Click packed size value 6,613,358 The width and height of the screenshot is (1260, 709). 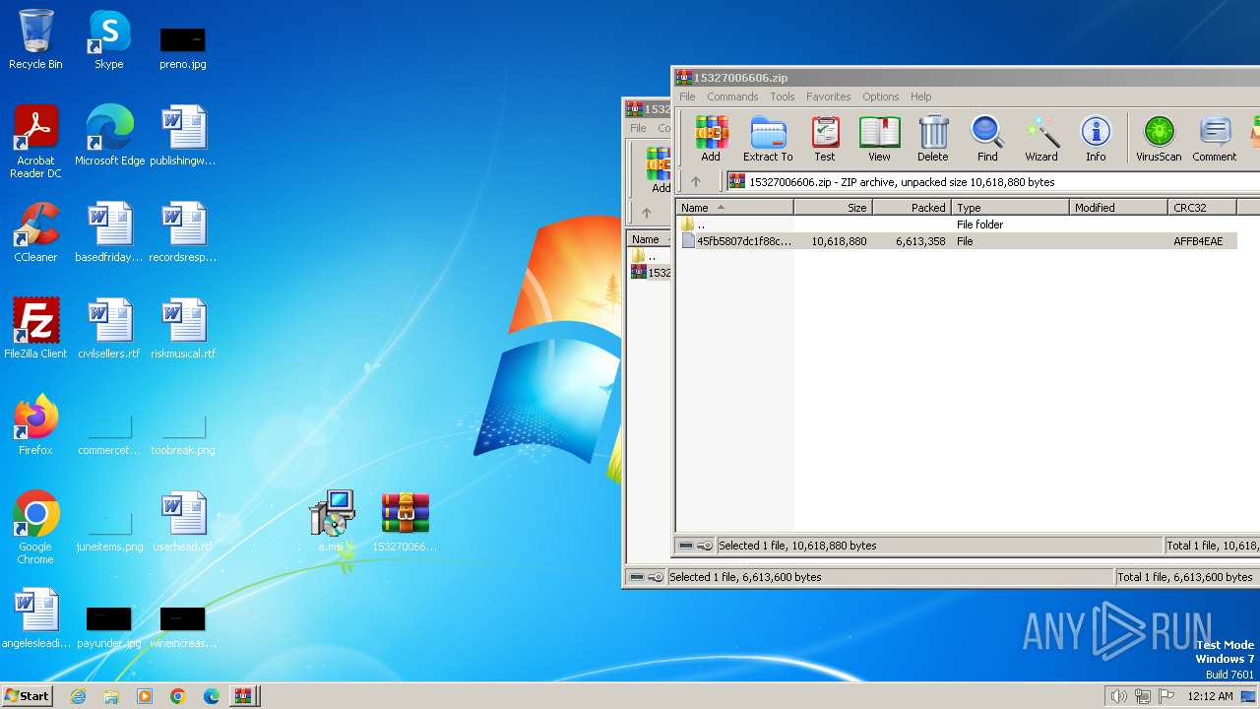tap(920, 241)
